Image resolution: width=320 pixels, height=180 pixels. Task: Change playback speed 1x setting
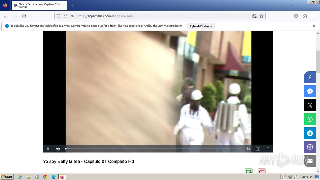248,149
